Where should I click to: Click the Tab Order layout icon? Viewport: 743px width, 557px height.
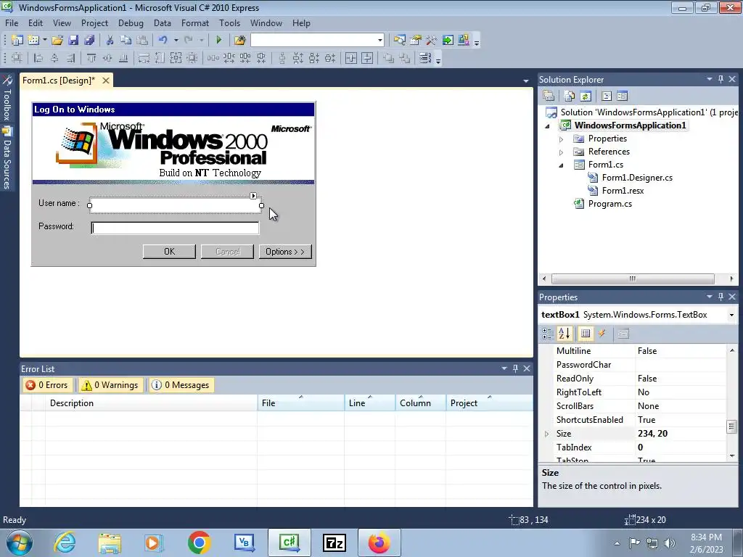point(425,58)
